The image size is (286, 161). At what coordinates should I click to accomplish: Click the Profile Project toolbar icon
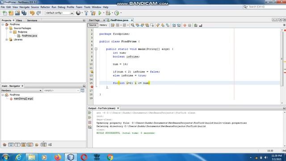(117, 13)
